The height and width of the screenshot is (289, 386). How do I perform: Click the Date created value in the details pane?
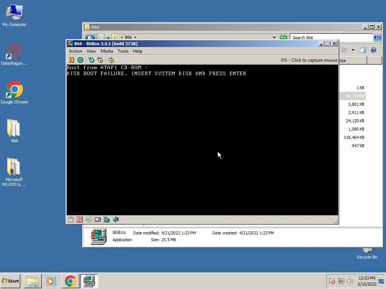[256, 233]
